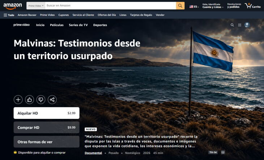Click the thumbs down dislike icon
The image size is (264, 160).
[41, 100]
